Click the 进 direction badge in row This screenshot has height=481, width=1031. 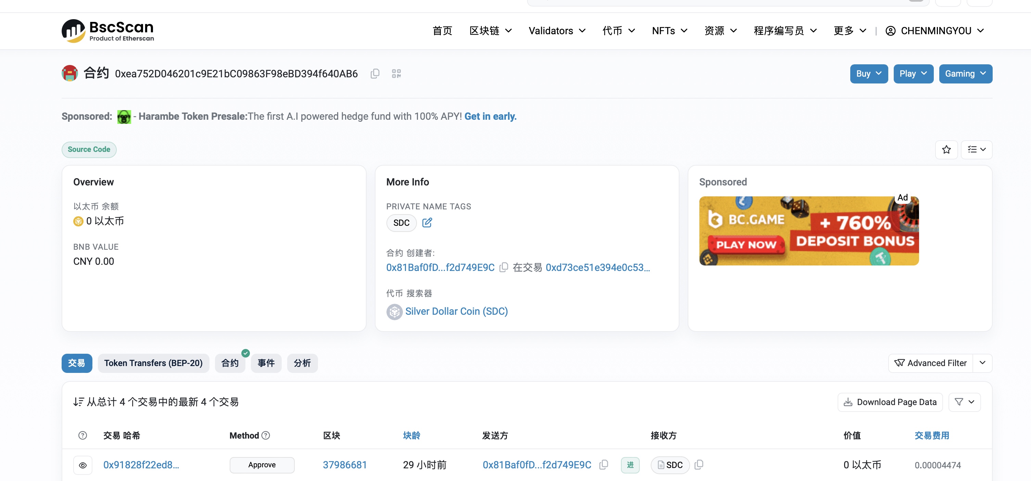point(630,465)
